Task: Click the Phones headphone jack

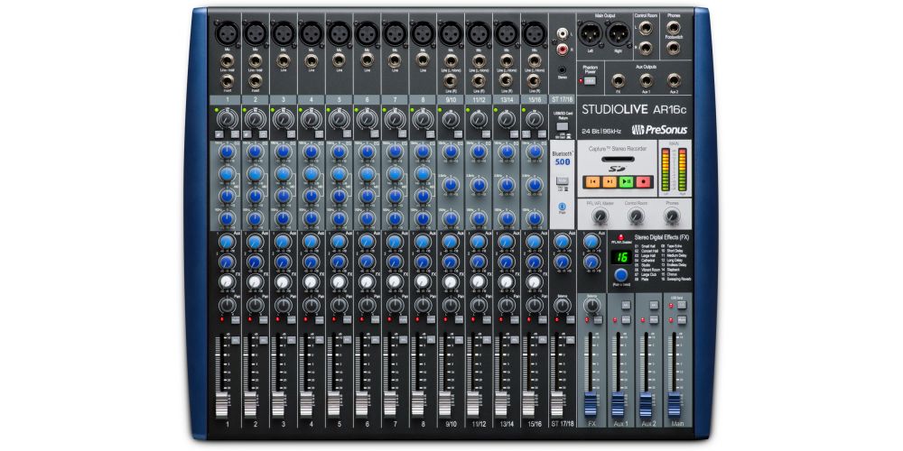Action: 674,27
